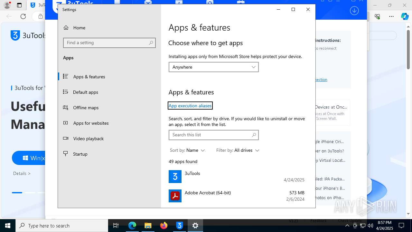Switch to 3uTools taskbar app

[x=180, y=226]
